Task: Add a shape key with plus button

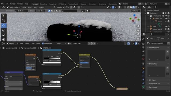Action: (x=168, y=68)
